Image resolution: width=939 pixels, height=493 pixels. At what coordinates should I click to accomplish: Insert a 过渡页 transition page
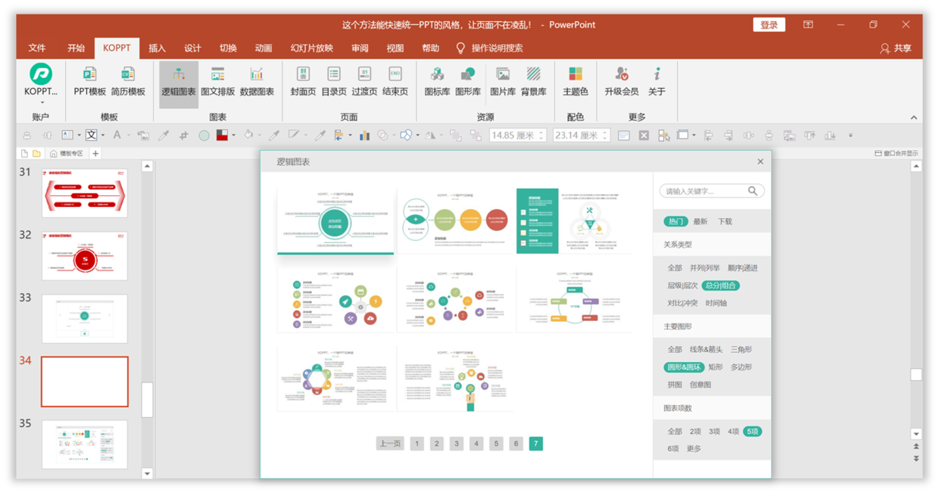pos(364,82)
